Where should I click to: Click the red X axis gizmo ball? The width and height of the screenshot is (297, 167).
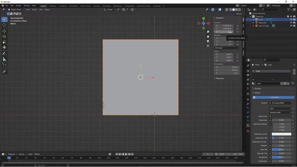click(208, 24)
